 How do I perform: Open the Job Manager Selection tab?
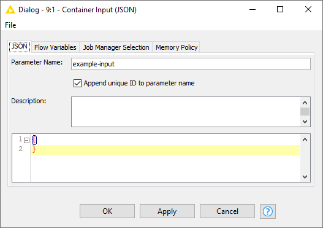tap(116, 47)
